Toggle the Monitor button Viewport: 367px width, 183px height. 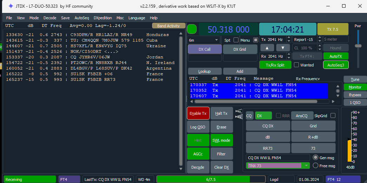355,87
